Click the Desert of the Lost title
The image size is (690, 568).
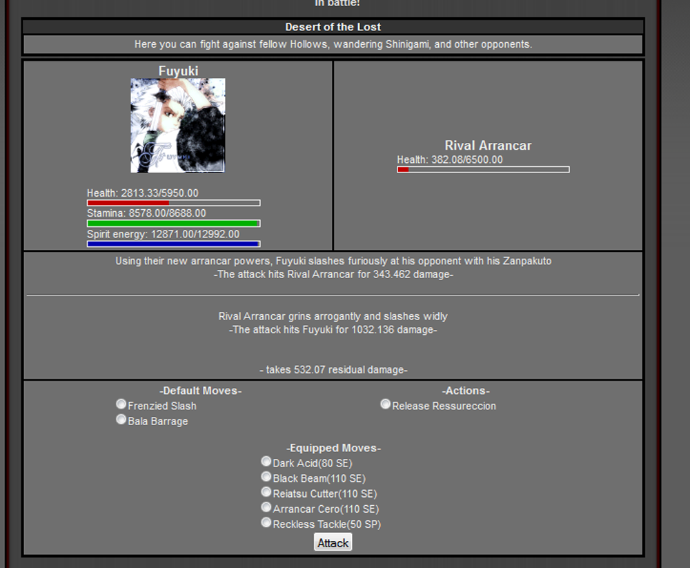click(333, 27)
